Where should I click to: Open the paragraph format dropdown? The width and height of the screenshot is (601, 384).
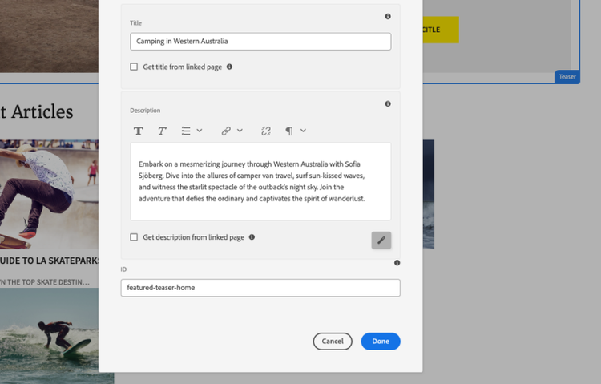296,131
